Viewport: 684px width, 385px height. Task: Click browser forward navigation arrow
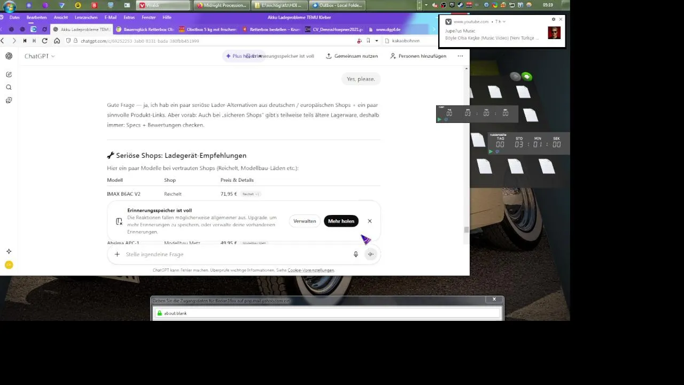pos(14,41)
